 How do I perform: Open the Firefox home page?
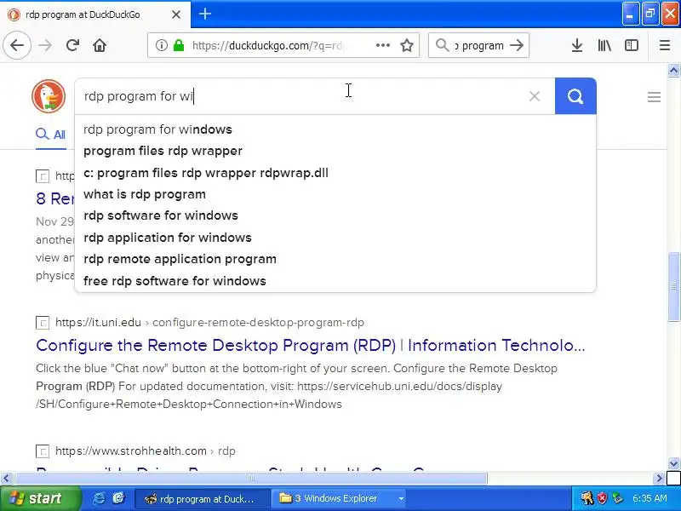100,45
